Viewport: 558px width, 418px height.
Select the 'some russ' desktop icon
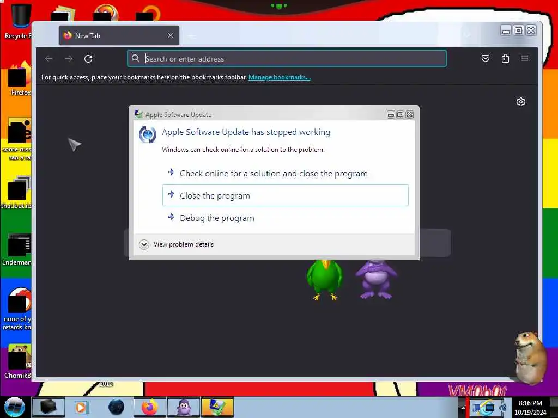tap(17, 139)
